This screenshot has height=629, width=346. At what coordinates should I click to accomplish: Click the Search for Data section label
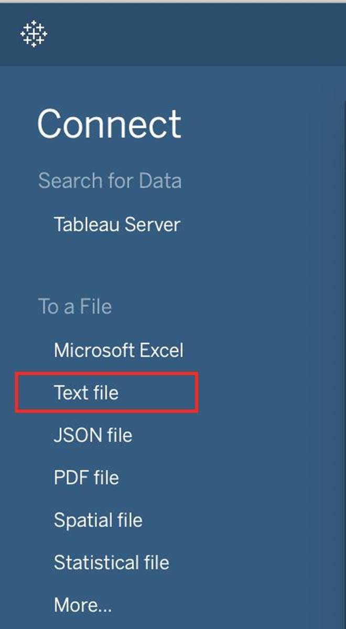tap(110, 181)
